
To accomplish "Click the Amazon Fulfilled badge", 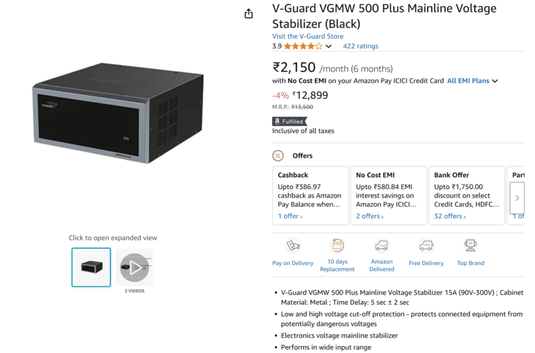I will [x=289, y=121].
